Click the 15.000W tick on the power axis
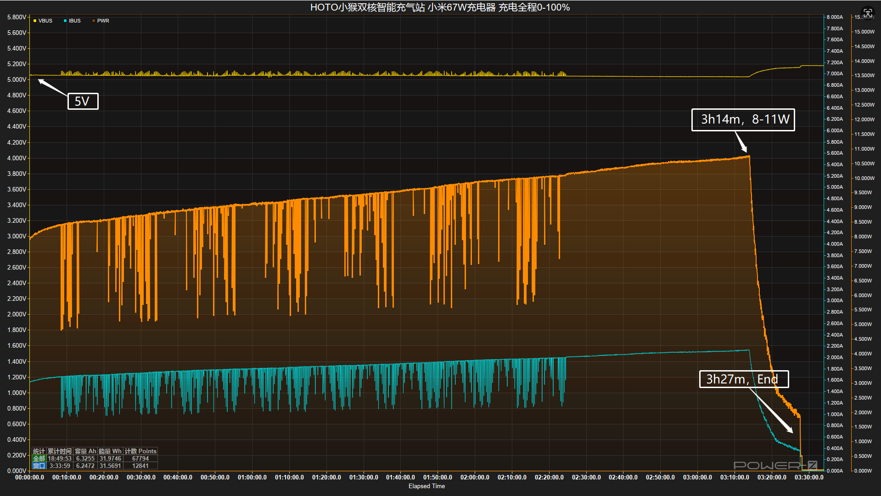The height and width of the screenshot is (496, 881). pos(864,32)
